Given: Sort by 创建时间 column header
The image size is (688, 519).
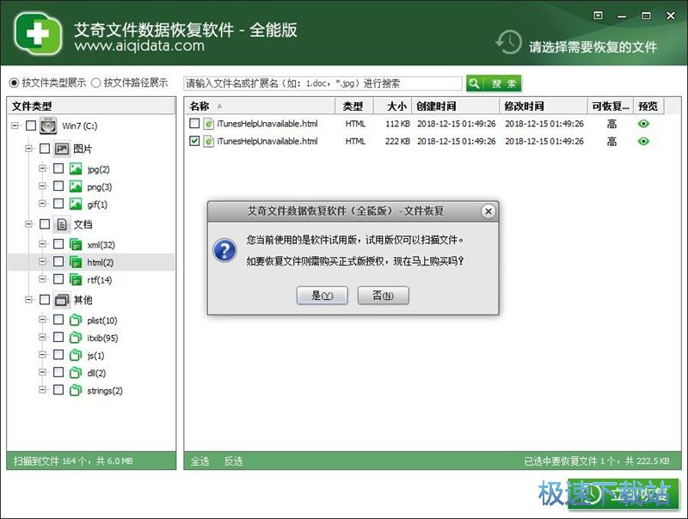Looking at the screenshot, I should coord(456,106).
